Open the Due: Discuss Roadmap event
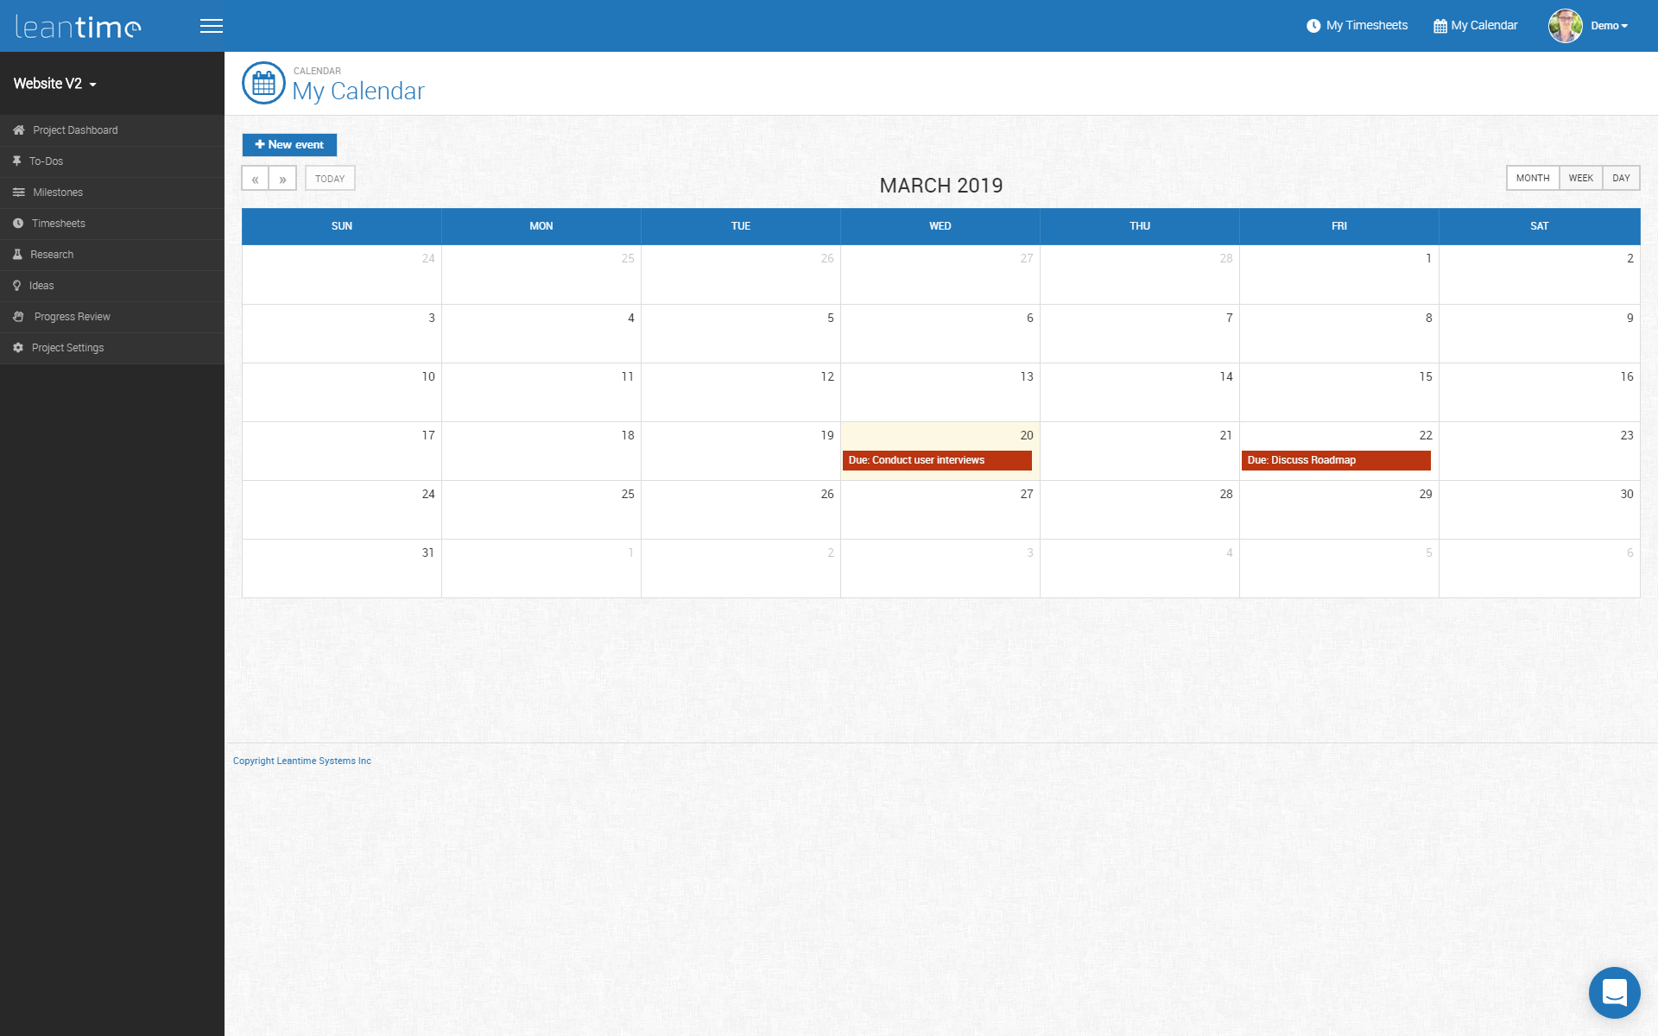The height and width of the screenshot is (1036, 1658). 1335,460
